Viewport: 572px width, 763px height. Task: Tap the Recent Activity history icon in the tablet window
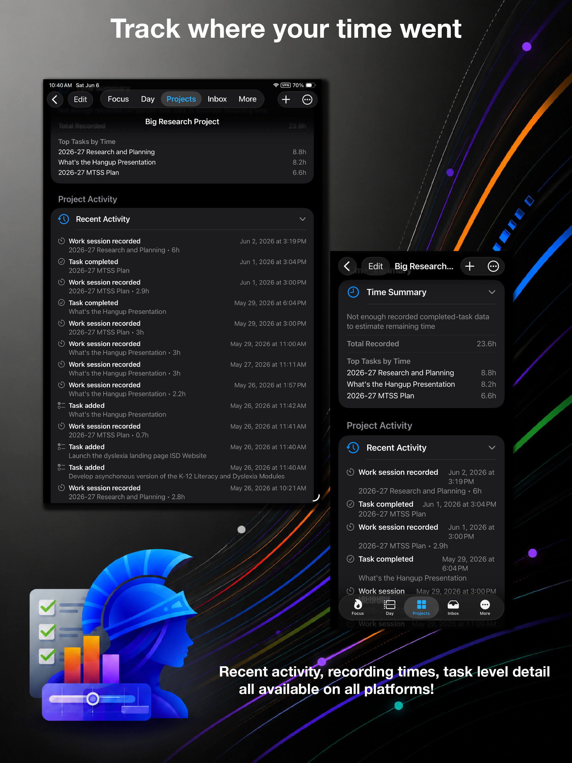(x=64, y=219)
